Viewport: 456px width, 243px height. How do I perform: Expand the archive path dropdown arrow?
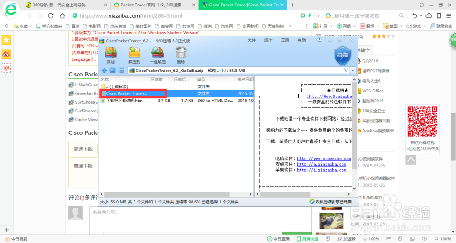click(353, 70)
